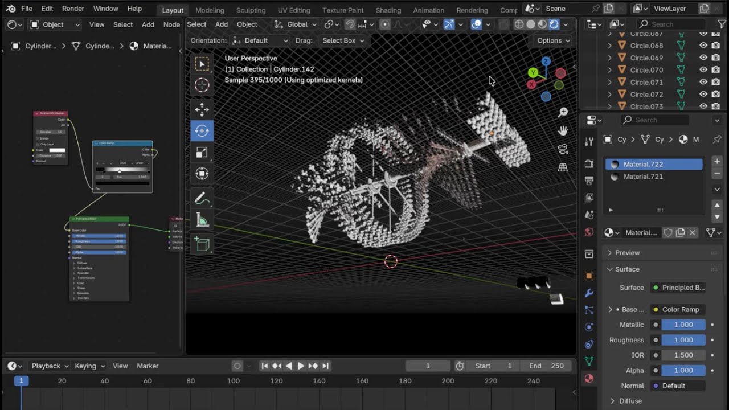Open the Render menu

(x=73, y=9)
